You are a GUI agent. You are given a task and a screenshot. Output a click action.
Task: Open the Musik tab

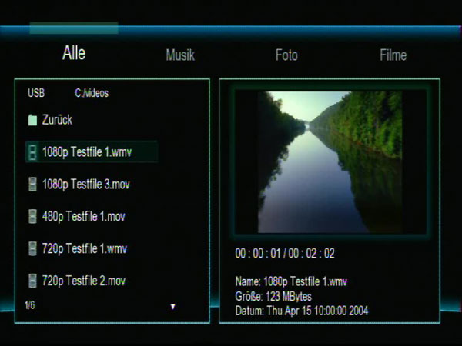pyautogui.click(x=180, y=55)
